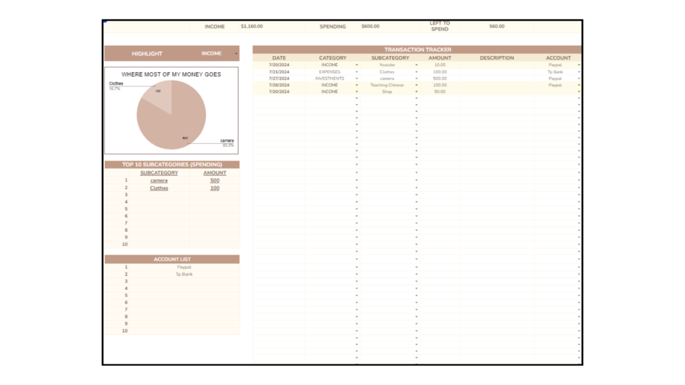Open account dropdown for the Tp Bank transaction

579,72
